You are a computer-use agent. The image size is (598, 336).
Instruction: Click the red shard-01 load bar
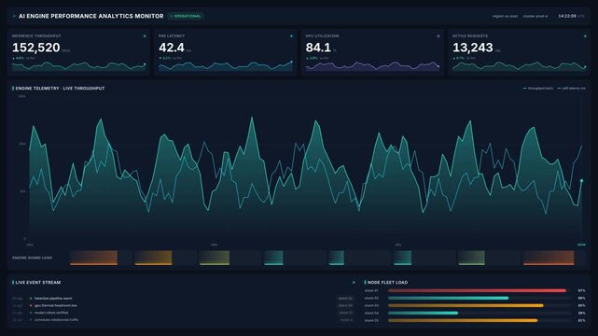click(x=477, y=290)
